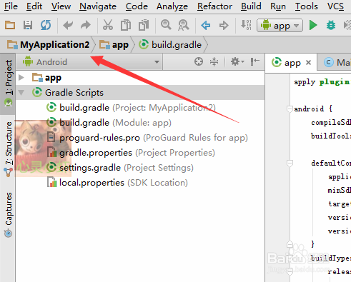Close the app editor tab
The width and height of the screenshot is (351, 282).
click(x=308, y=63)
